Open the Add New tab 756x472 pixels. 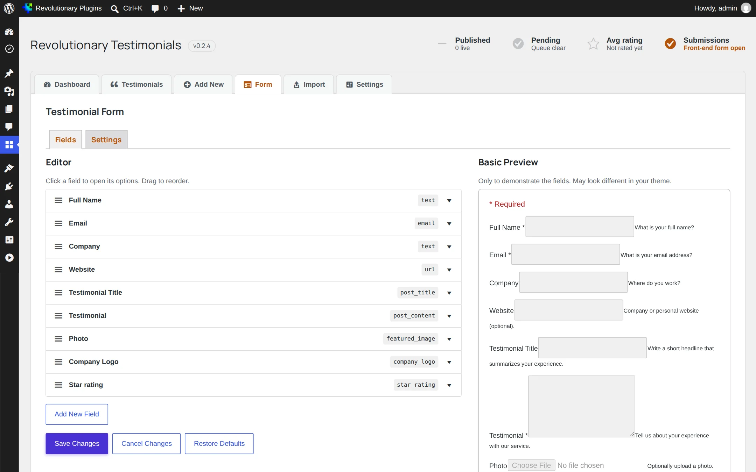point(203,85)
